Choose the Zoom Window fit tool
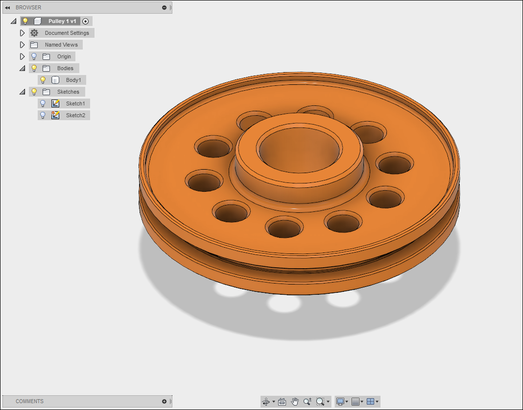The height and width of the screenshot is (410, 523). pyautogui.click(x=320, y=402)
